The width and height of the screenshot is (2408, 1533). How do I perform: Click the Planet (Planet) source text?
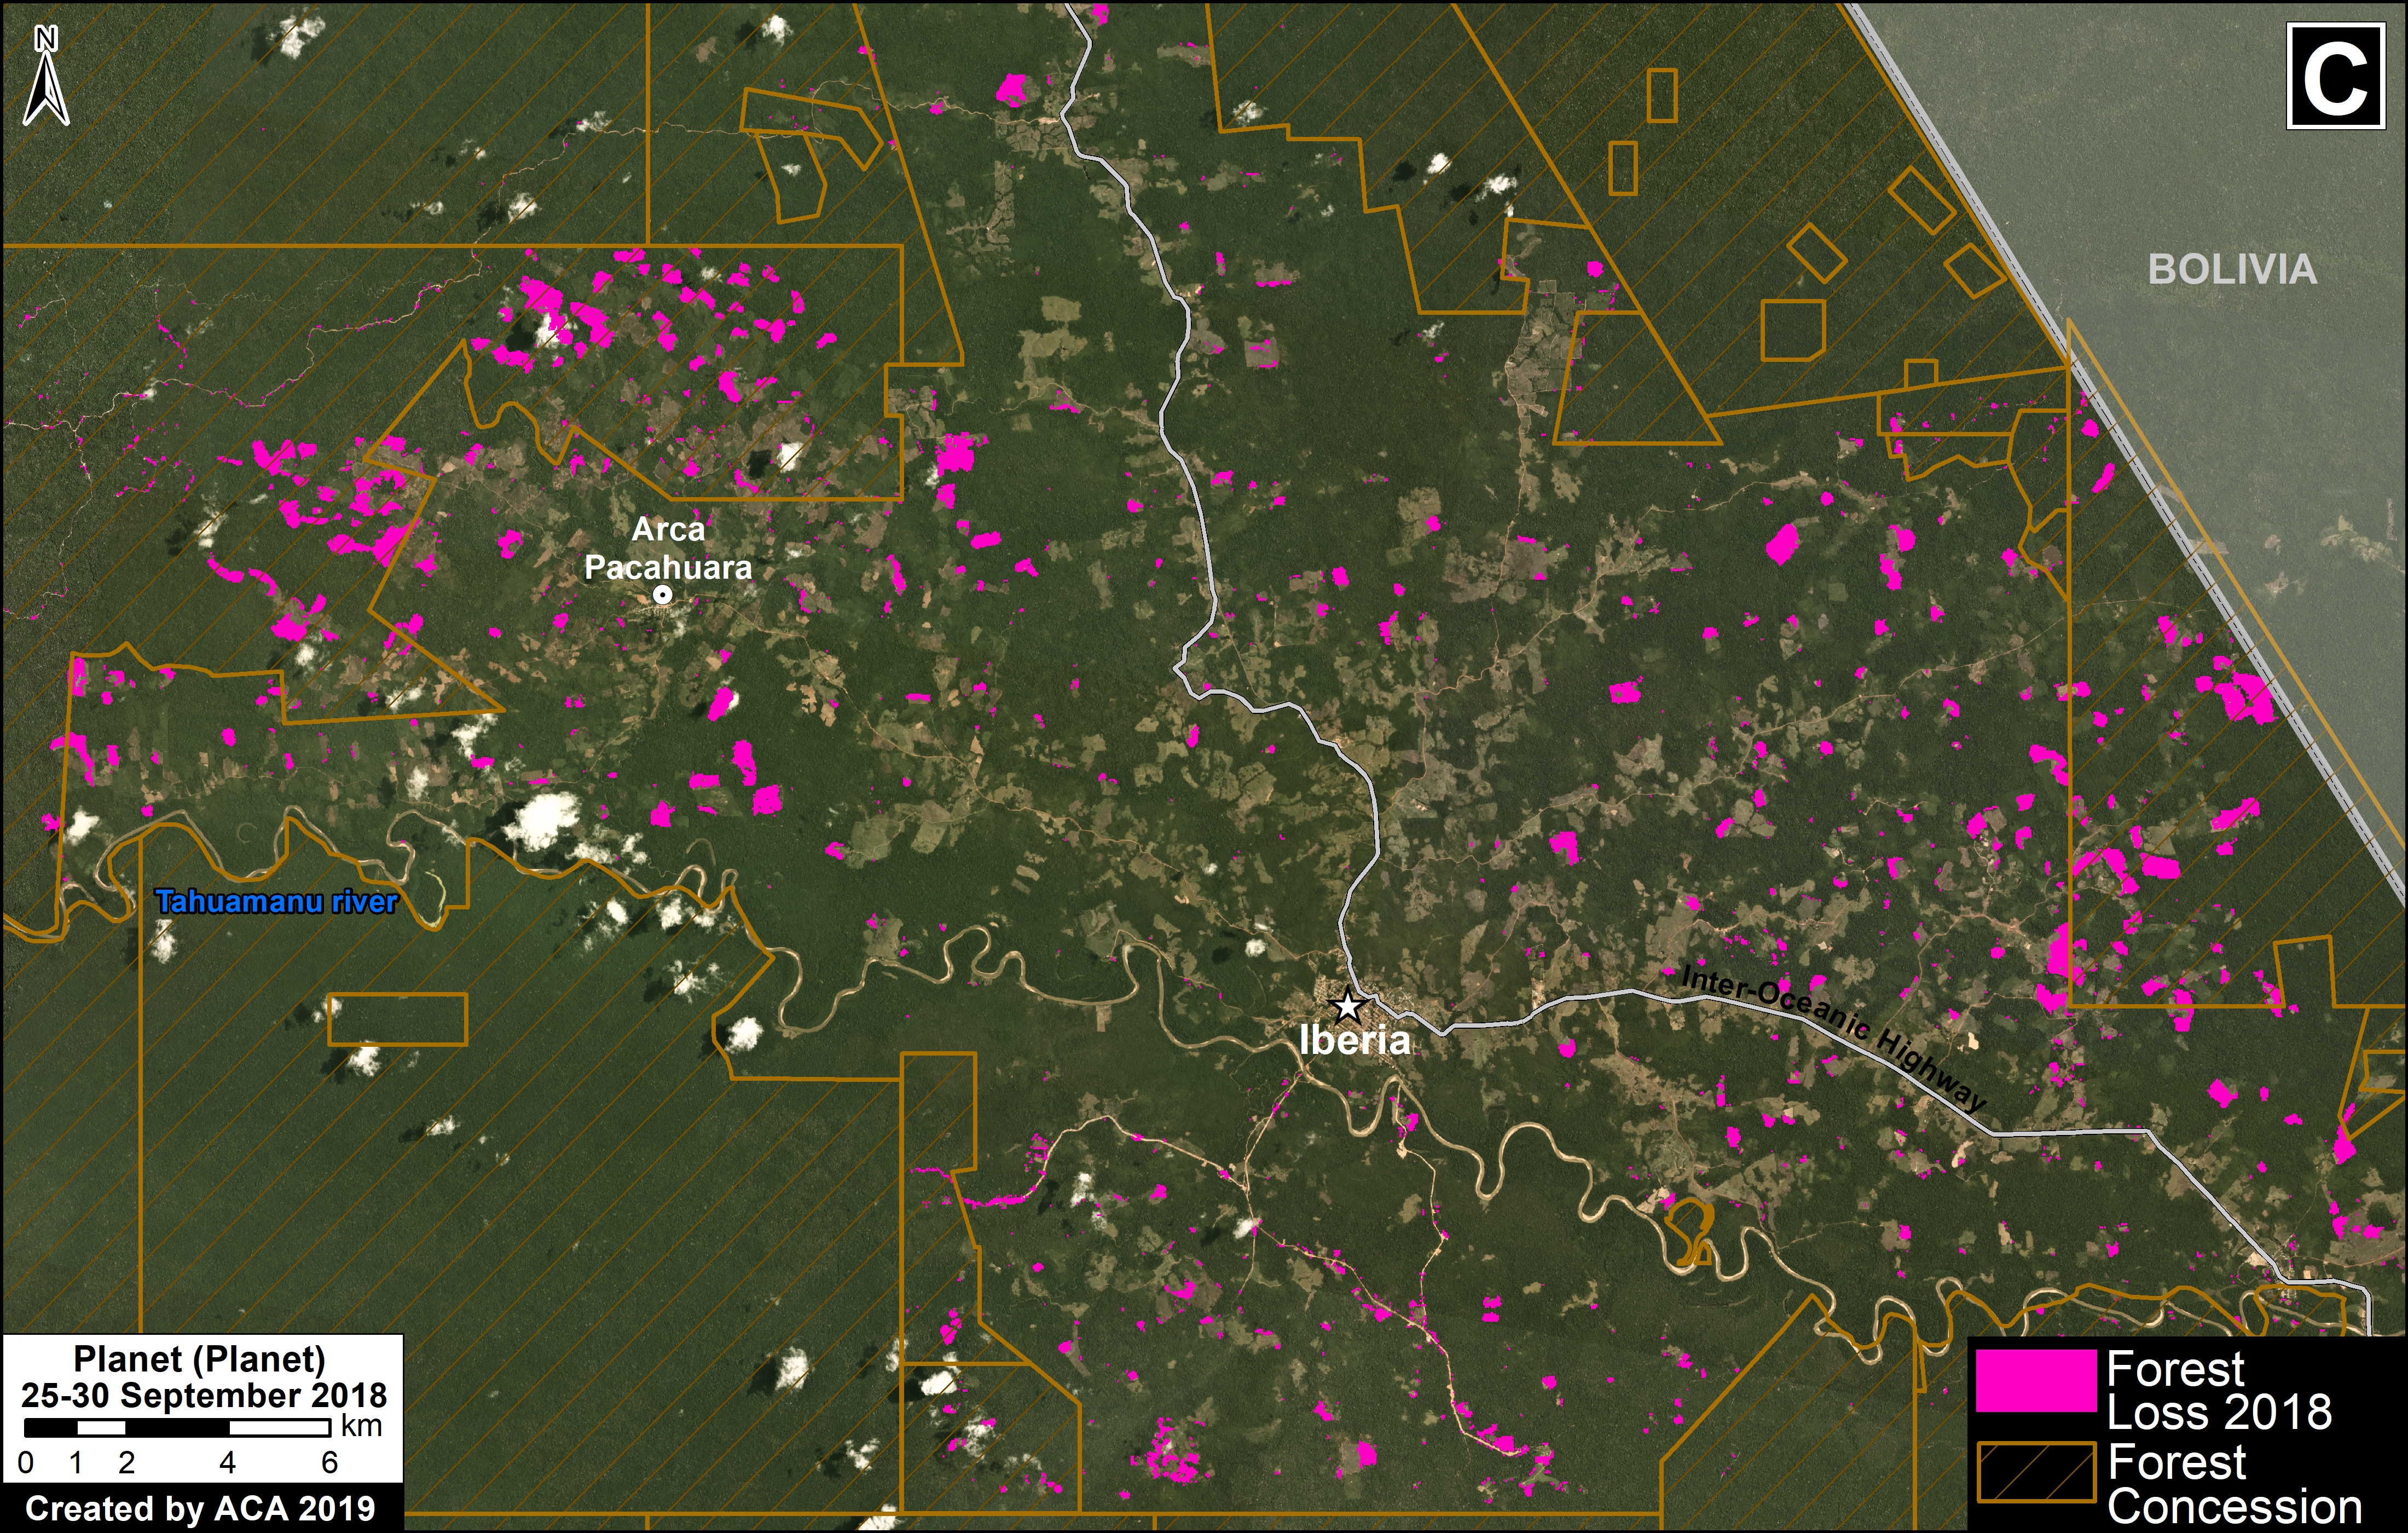point(200,1359)
